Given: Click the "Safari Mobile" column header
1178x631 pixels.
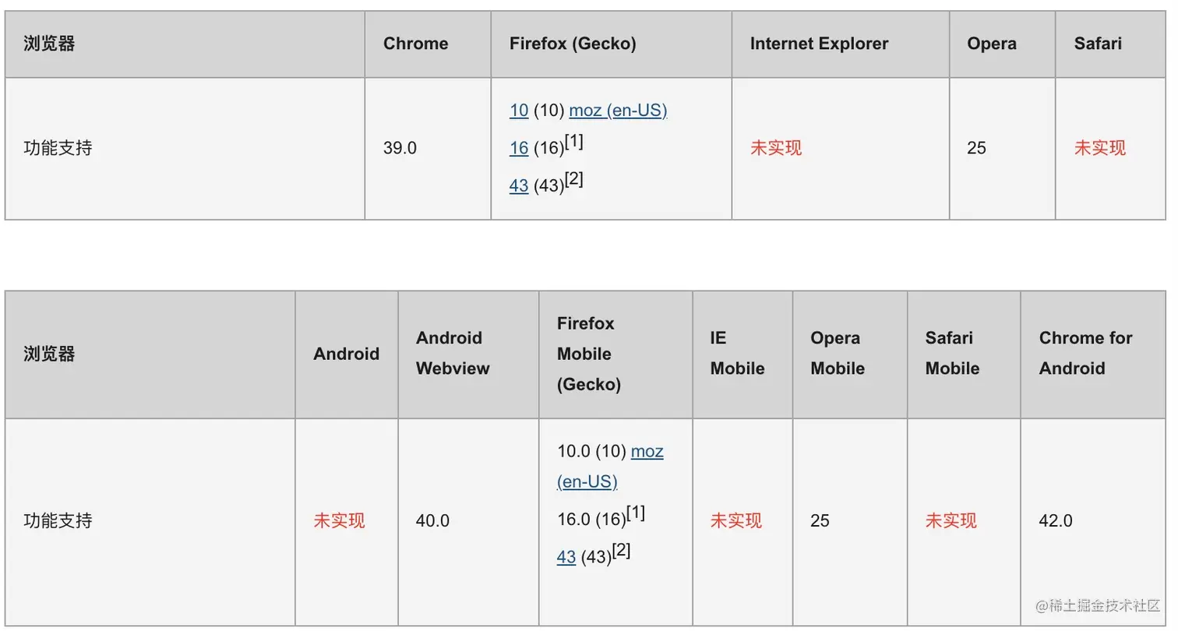Looking at the screenshot, I should point(952,353).
